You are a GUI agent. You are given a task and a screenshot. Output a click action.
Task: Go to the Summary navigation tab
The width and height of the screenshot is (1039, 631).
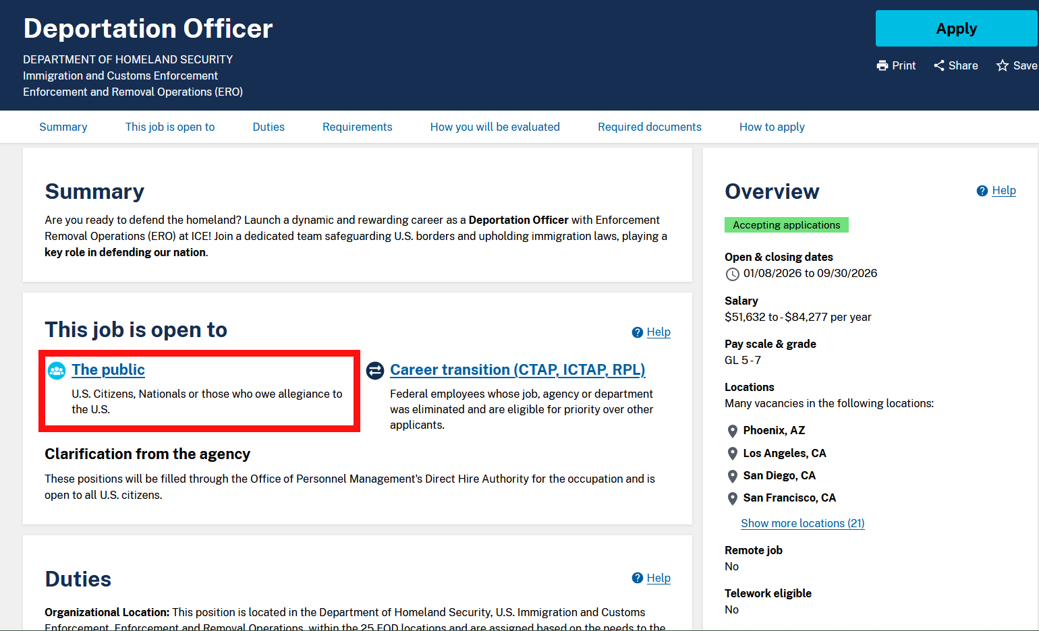coord(63,127)
